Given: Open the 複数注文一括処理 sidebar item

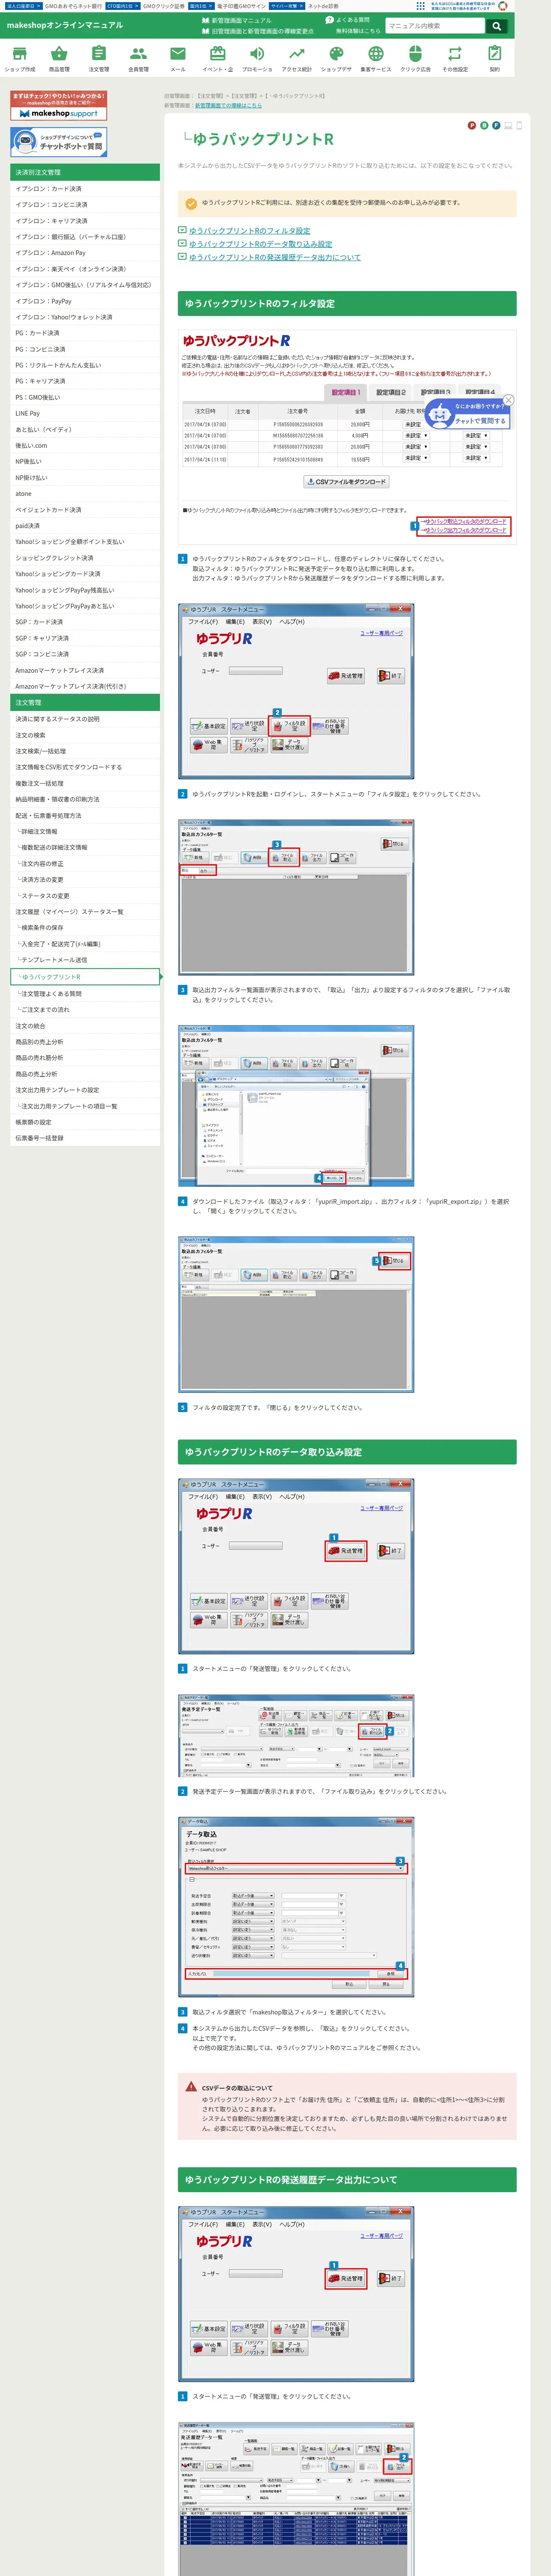Looking at the screenshot, I should click(x=85, y=783).
